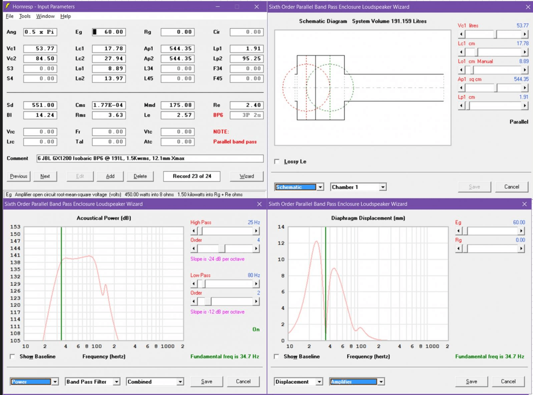Image resolution: width=533 pixels, height=395 pixels.
Task: Open the Tools menu
Action: click(x=25, y=16)
